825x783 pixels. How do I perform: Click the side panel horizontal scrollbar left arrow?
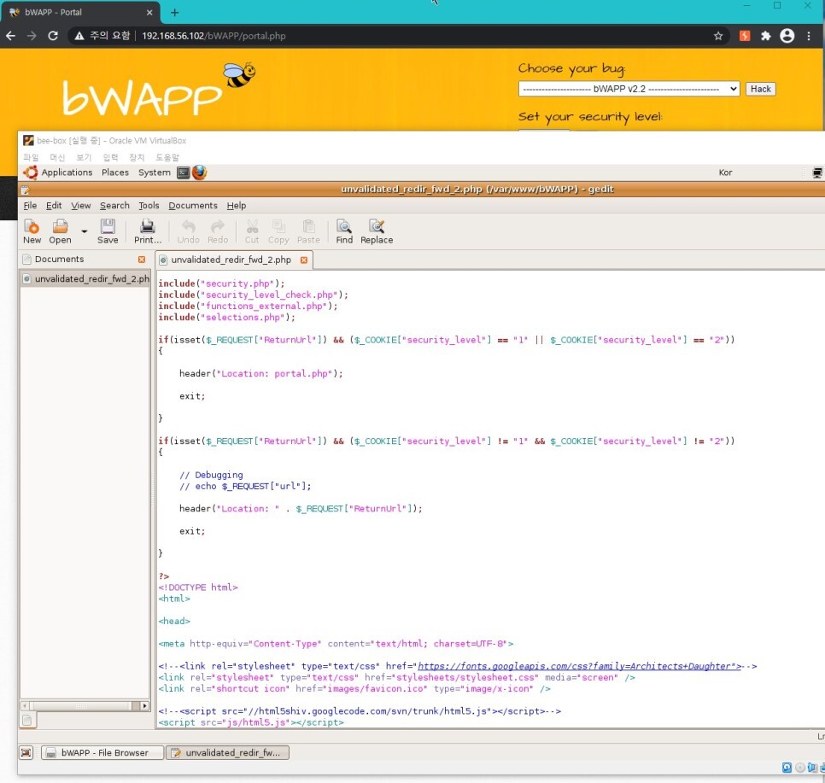pos(25,705)
